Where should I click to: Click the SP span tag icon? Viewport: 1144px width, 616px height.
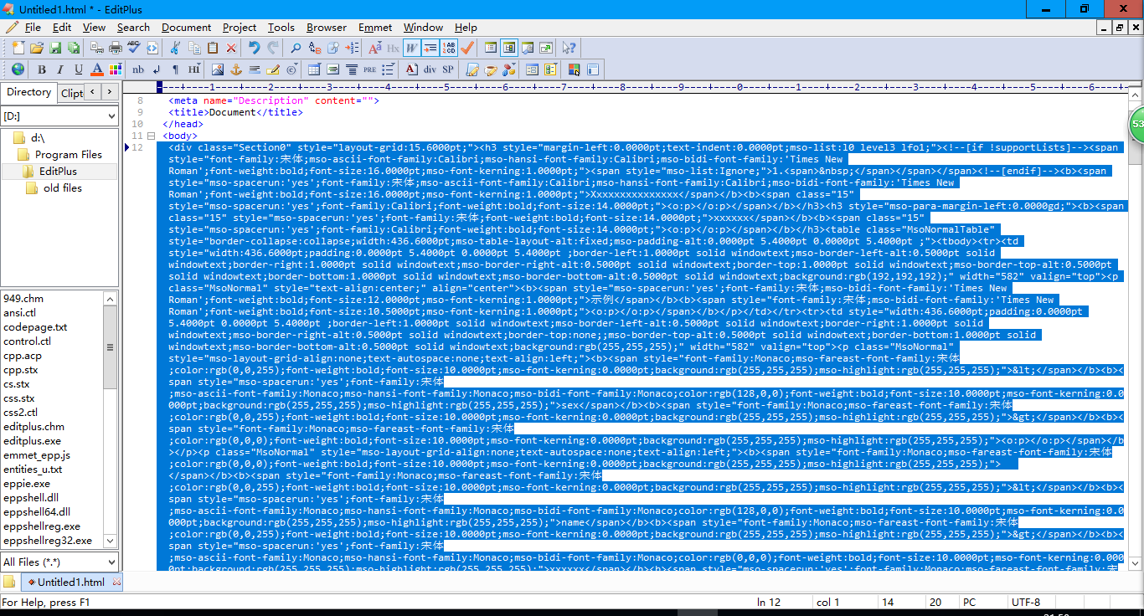(x=448, y=69)
